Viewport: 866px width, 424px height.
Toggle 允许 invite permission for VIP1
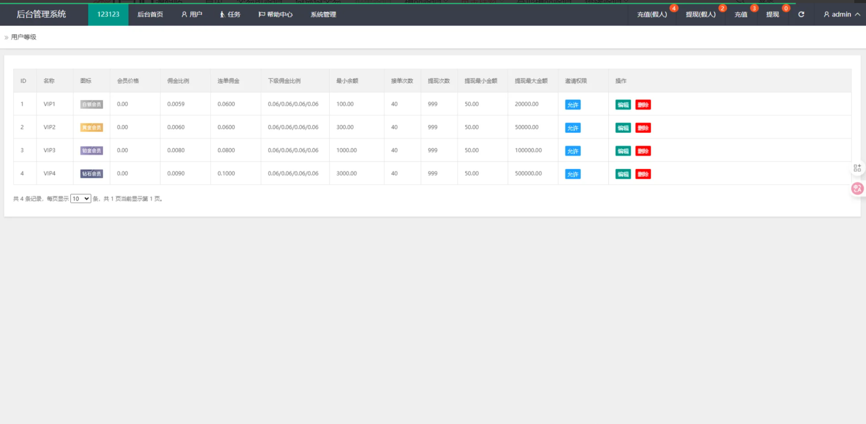tap(573, 105)
